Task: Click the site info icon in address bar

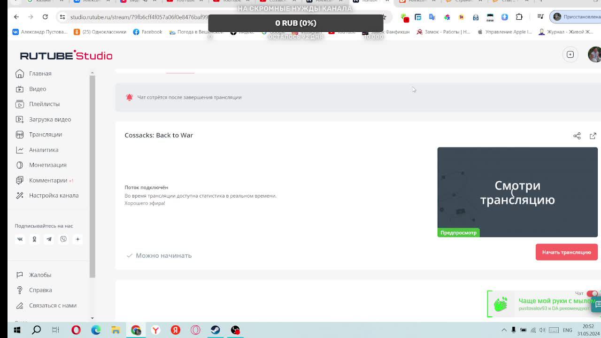Action: [62, 17]
